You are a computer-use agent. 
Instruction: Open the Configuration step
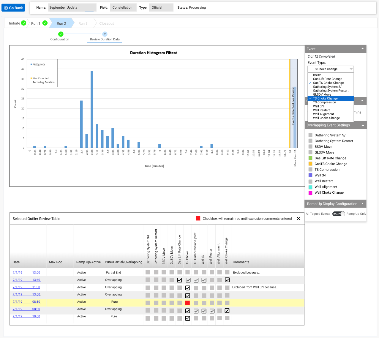click(60, 39)
